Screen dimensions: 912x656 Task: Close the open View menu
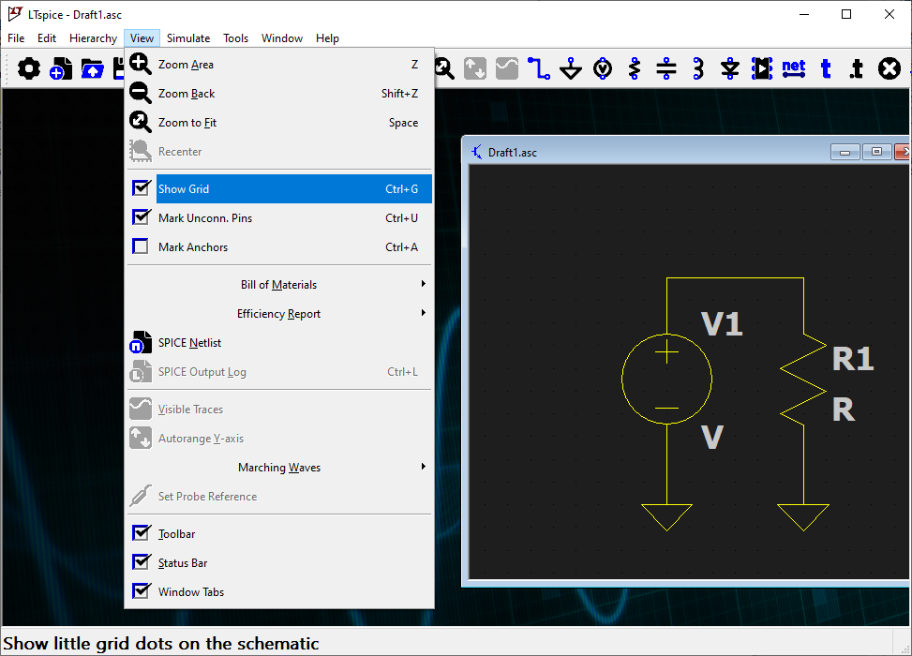142,38
